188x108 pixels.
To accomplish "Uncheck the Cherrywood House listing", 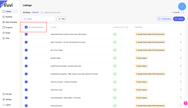I will pos(26,105).
